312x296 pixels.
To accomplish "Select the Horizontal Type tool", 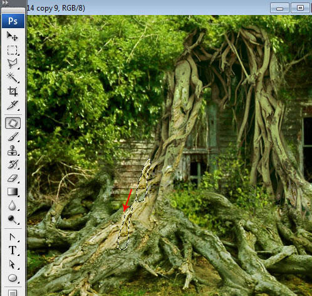I will coord(13,250).
